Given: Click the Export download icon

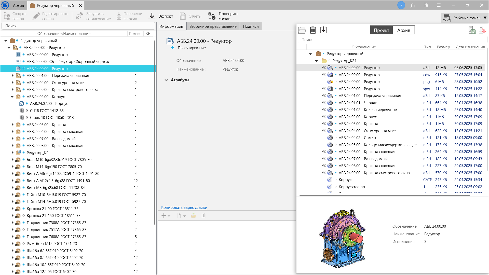Looking at the screenshot, I should click(152, 16).
